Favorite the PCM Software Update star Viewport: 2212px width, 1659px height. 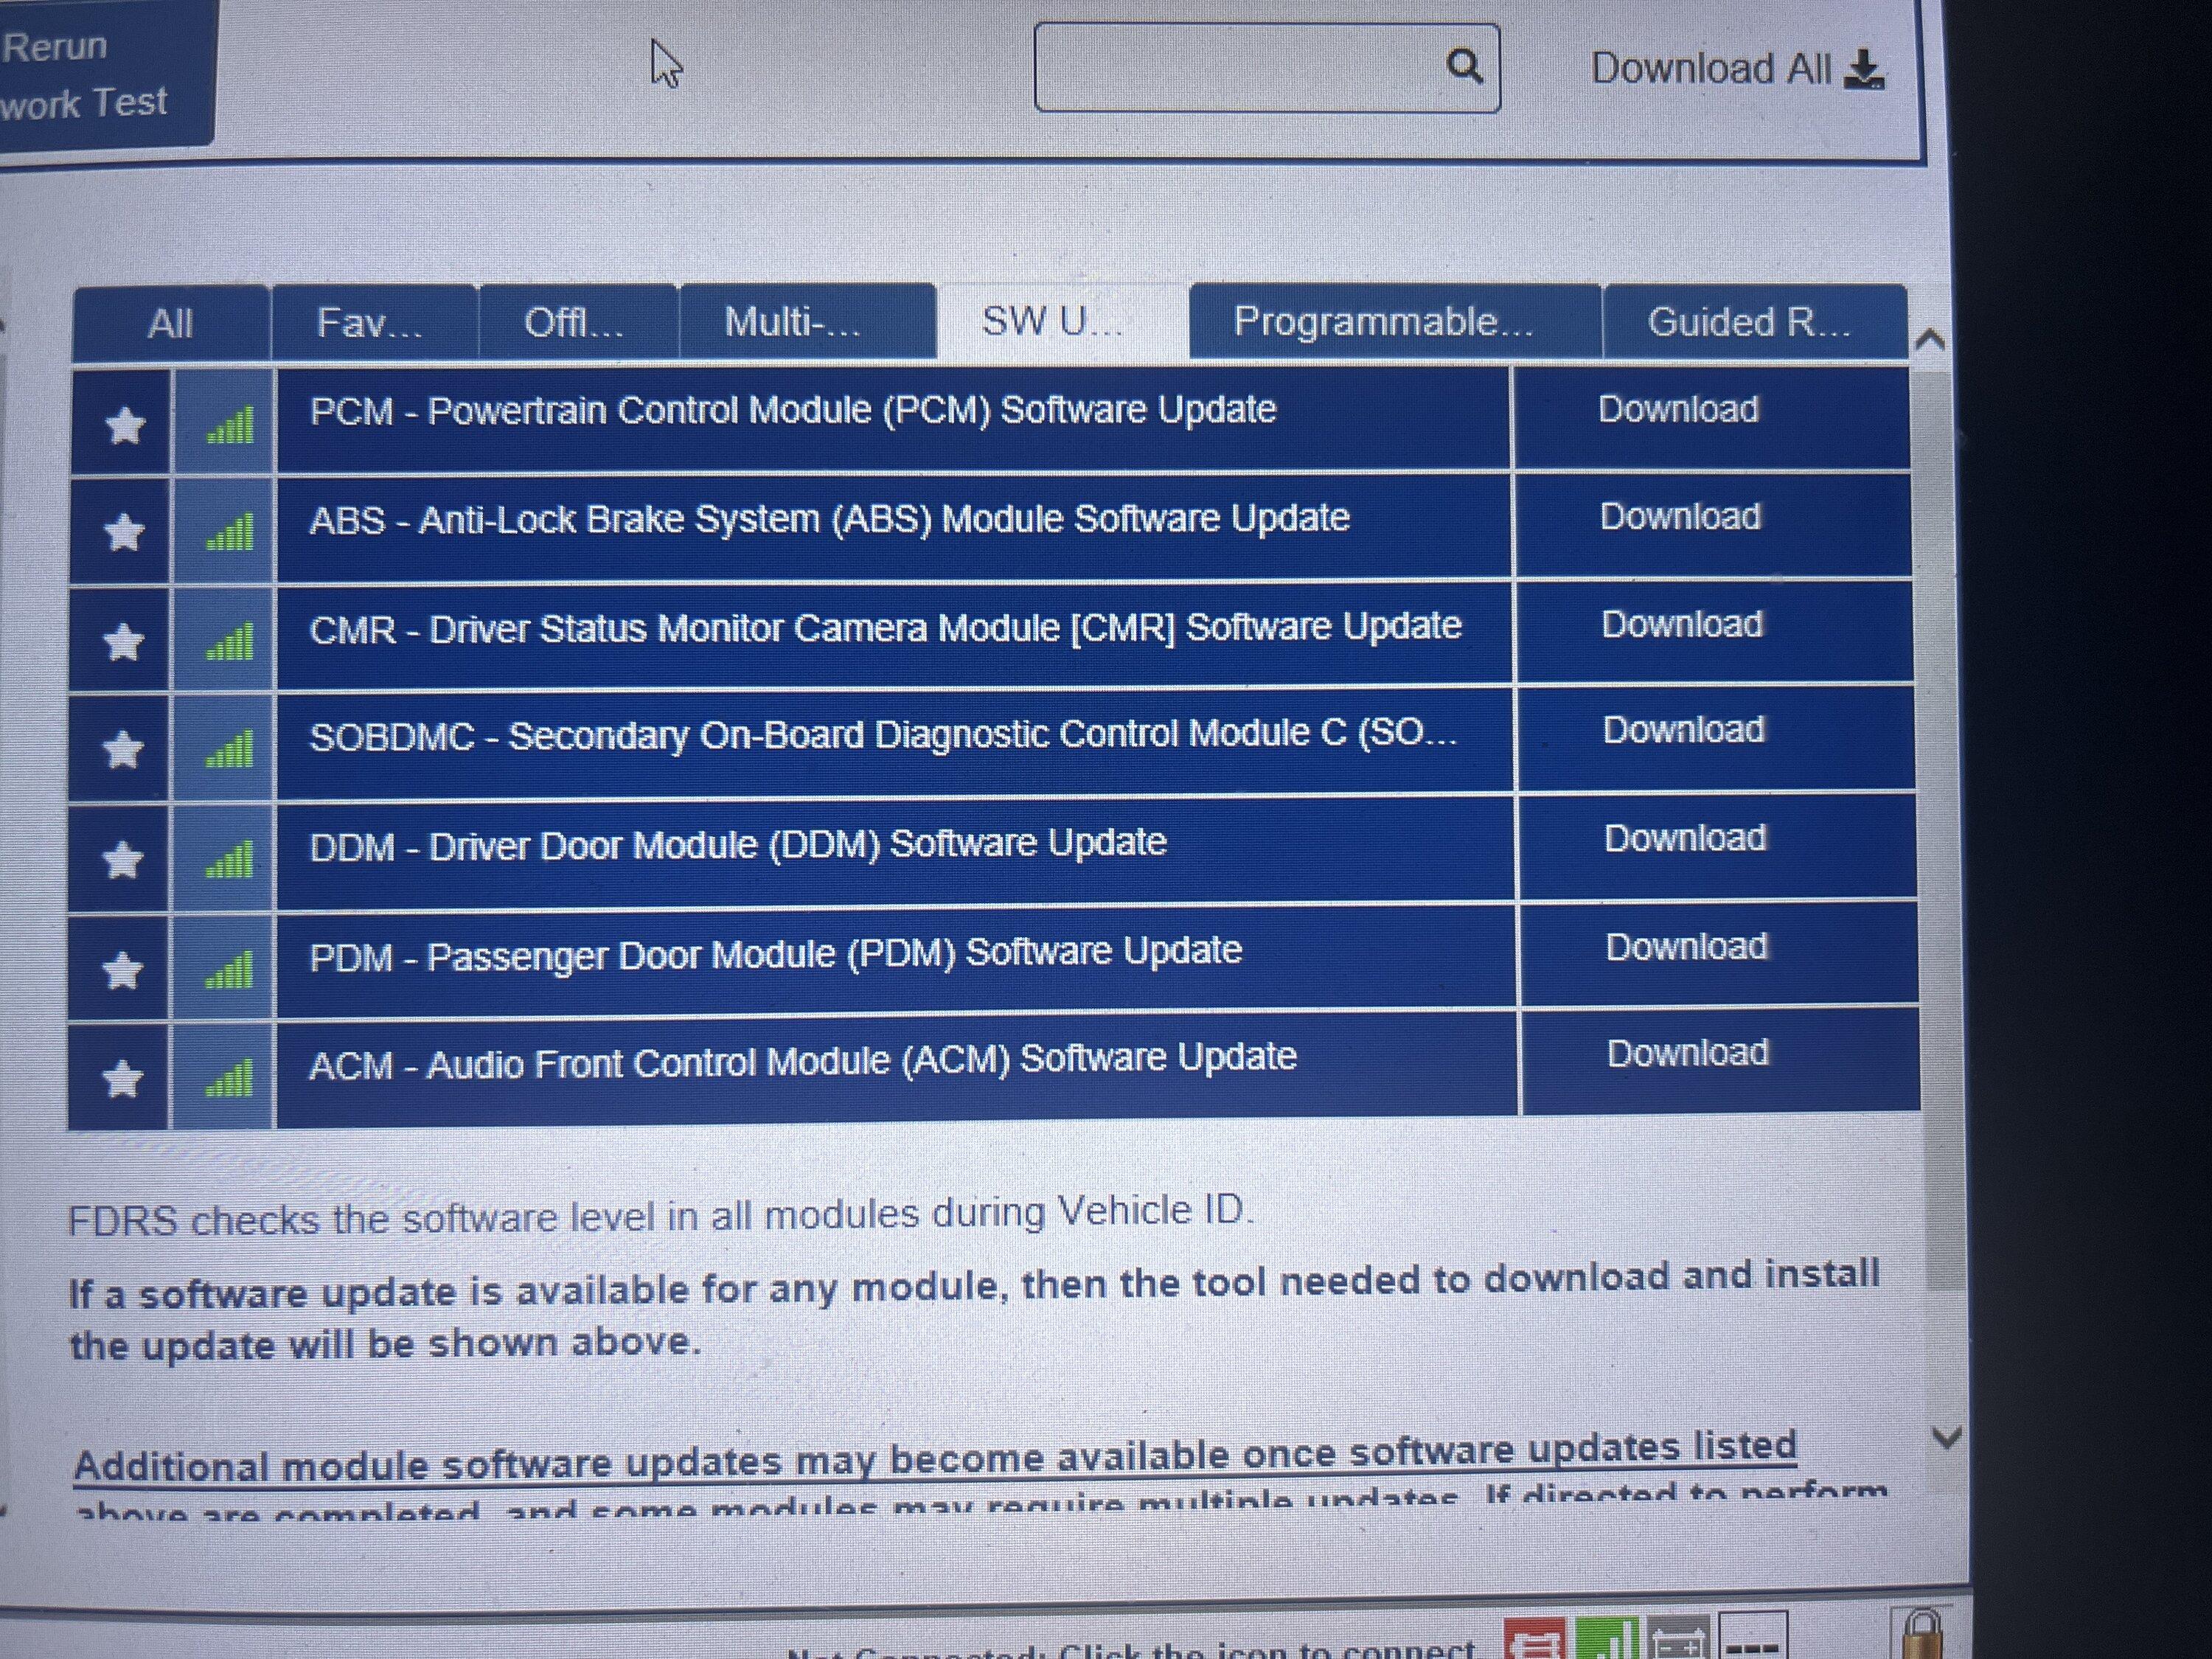125,426
